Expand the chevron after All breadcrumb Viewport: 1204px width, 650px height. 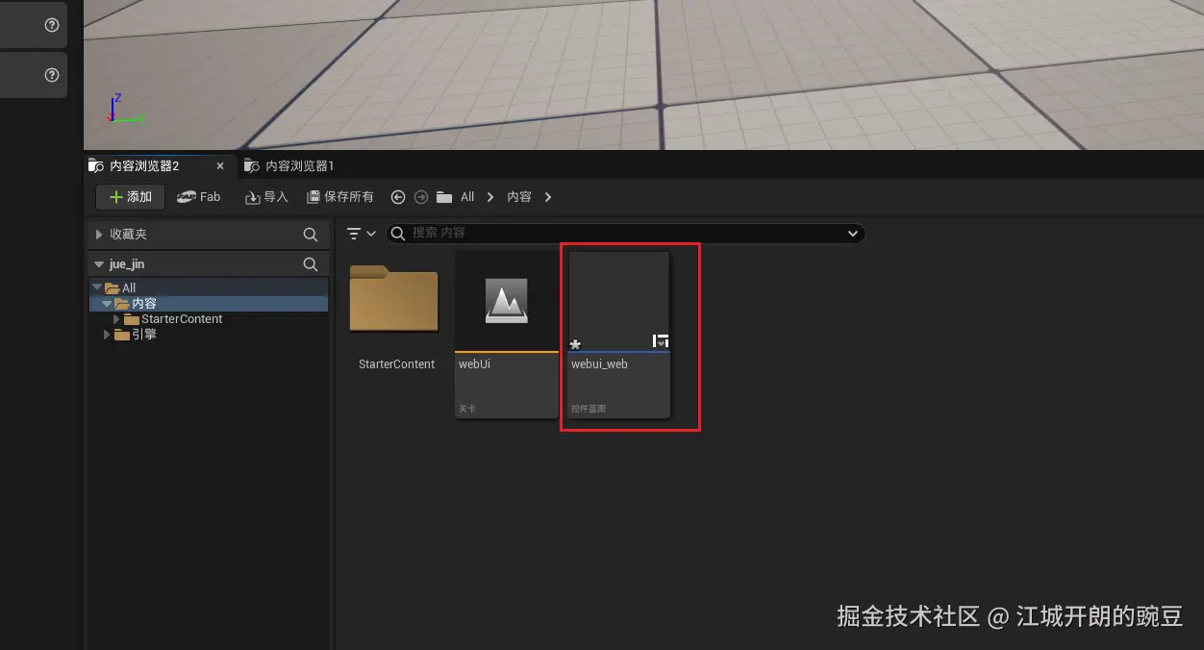(490, 197)
